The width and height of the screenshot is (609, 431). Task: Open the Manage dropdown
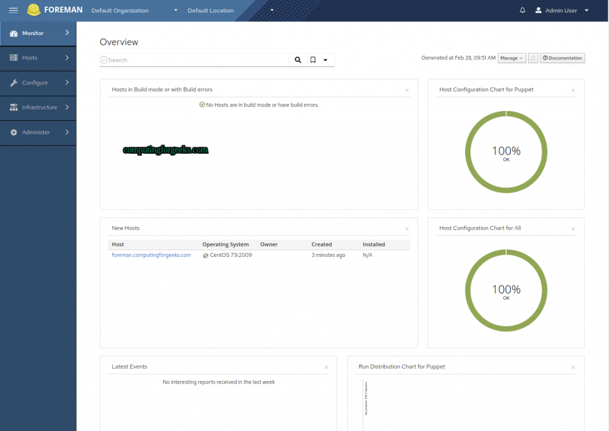511,58
